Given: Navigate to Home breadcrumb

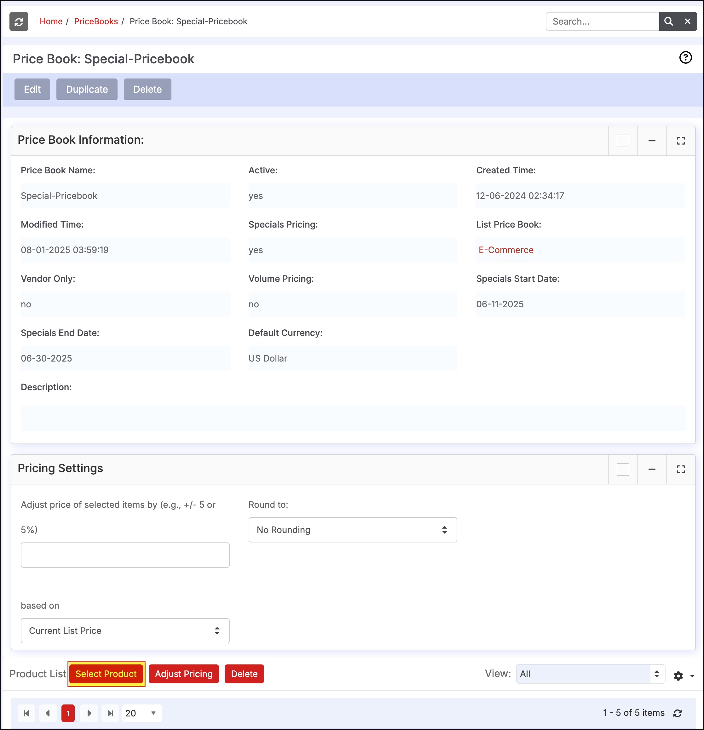Looking at the screenshot, I should point(51,22).
